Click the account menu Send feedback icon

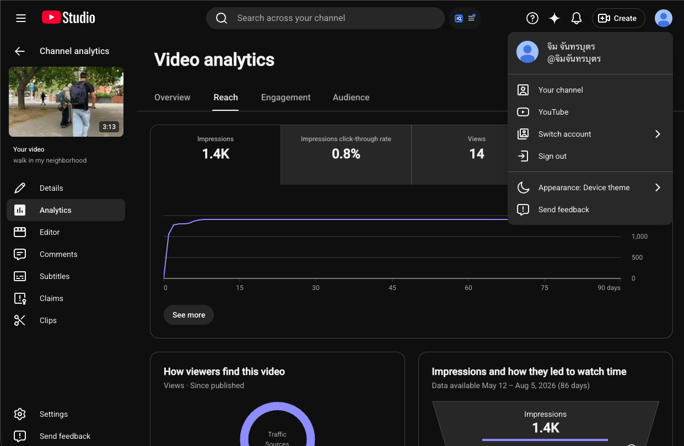coord(523,209)
